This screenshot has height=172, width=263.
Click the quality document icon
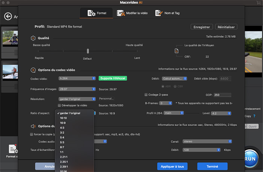tap(177, 51)
